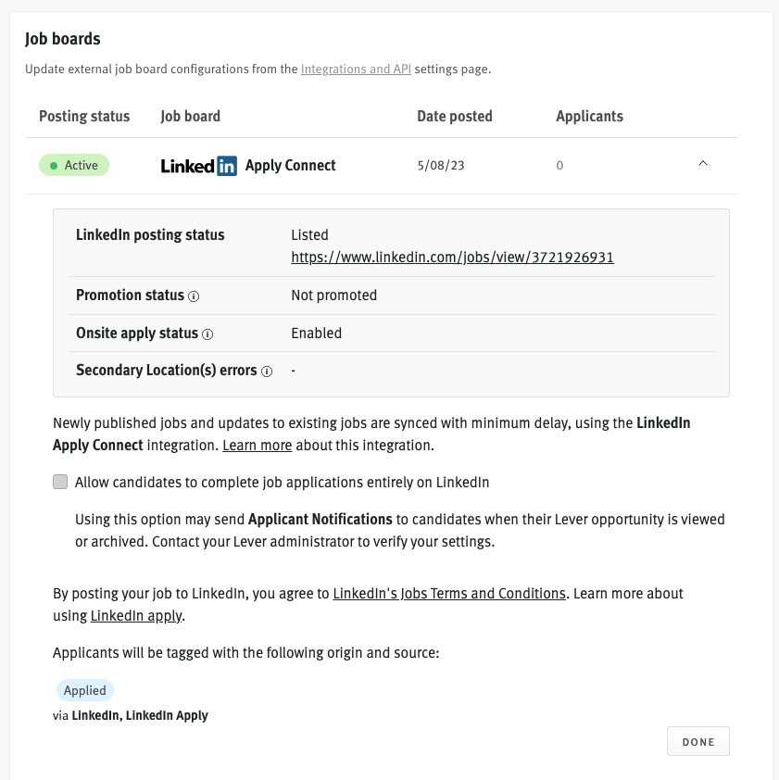
Task: Select the applicant count showing 0
Action: (558, 165)
